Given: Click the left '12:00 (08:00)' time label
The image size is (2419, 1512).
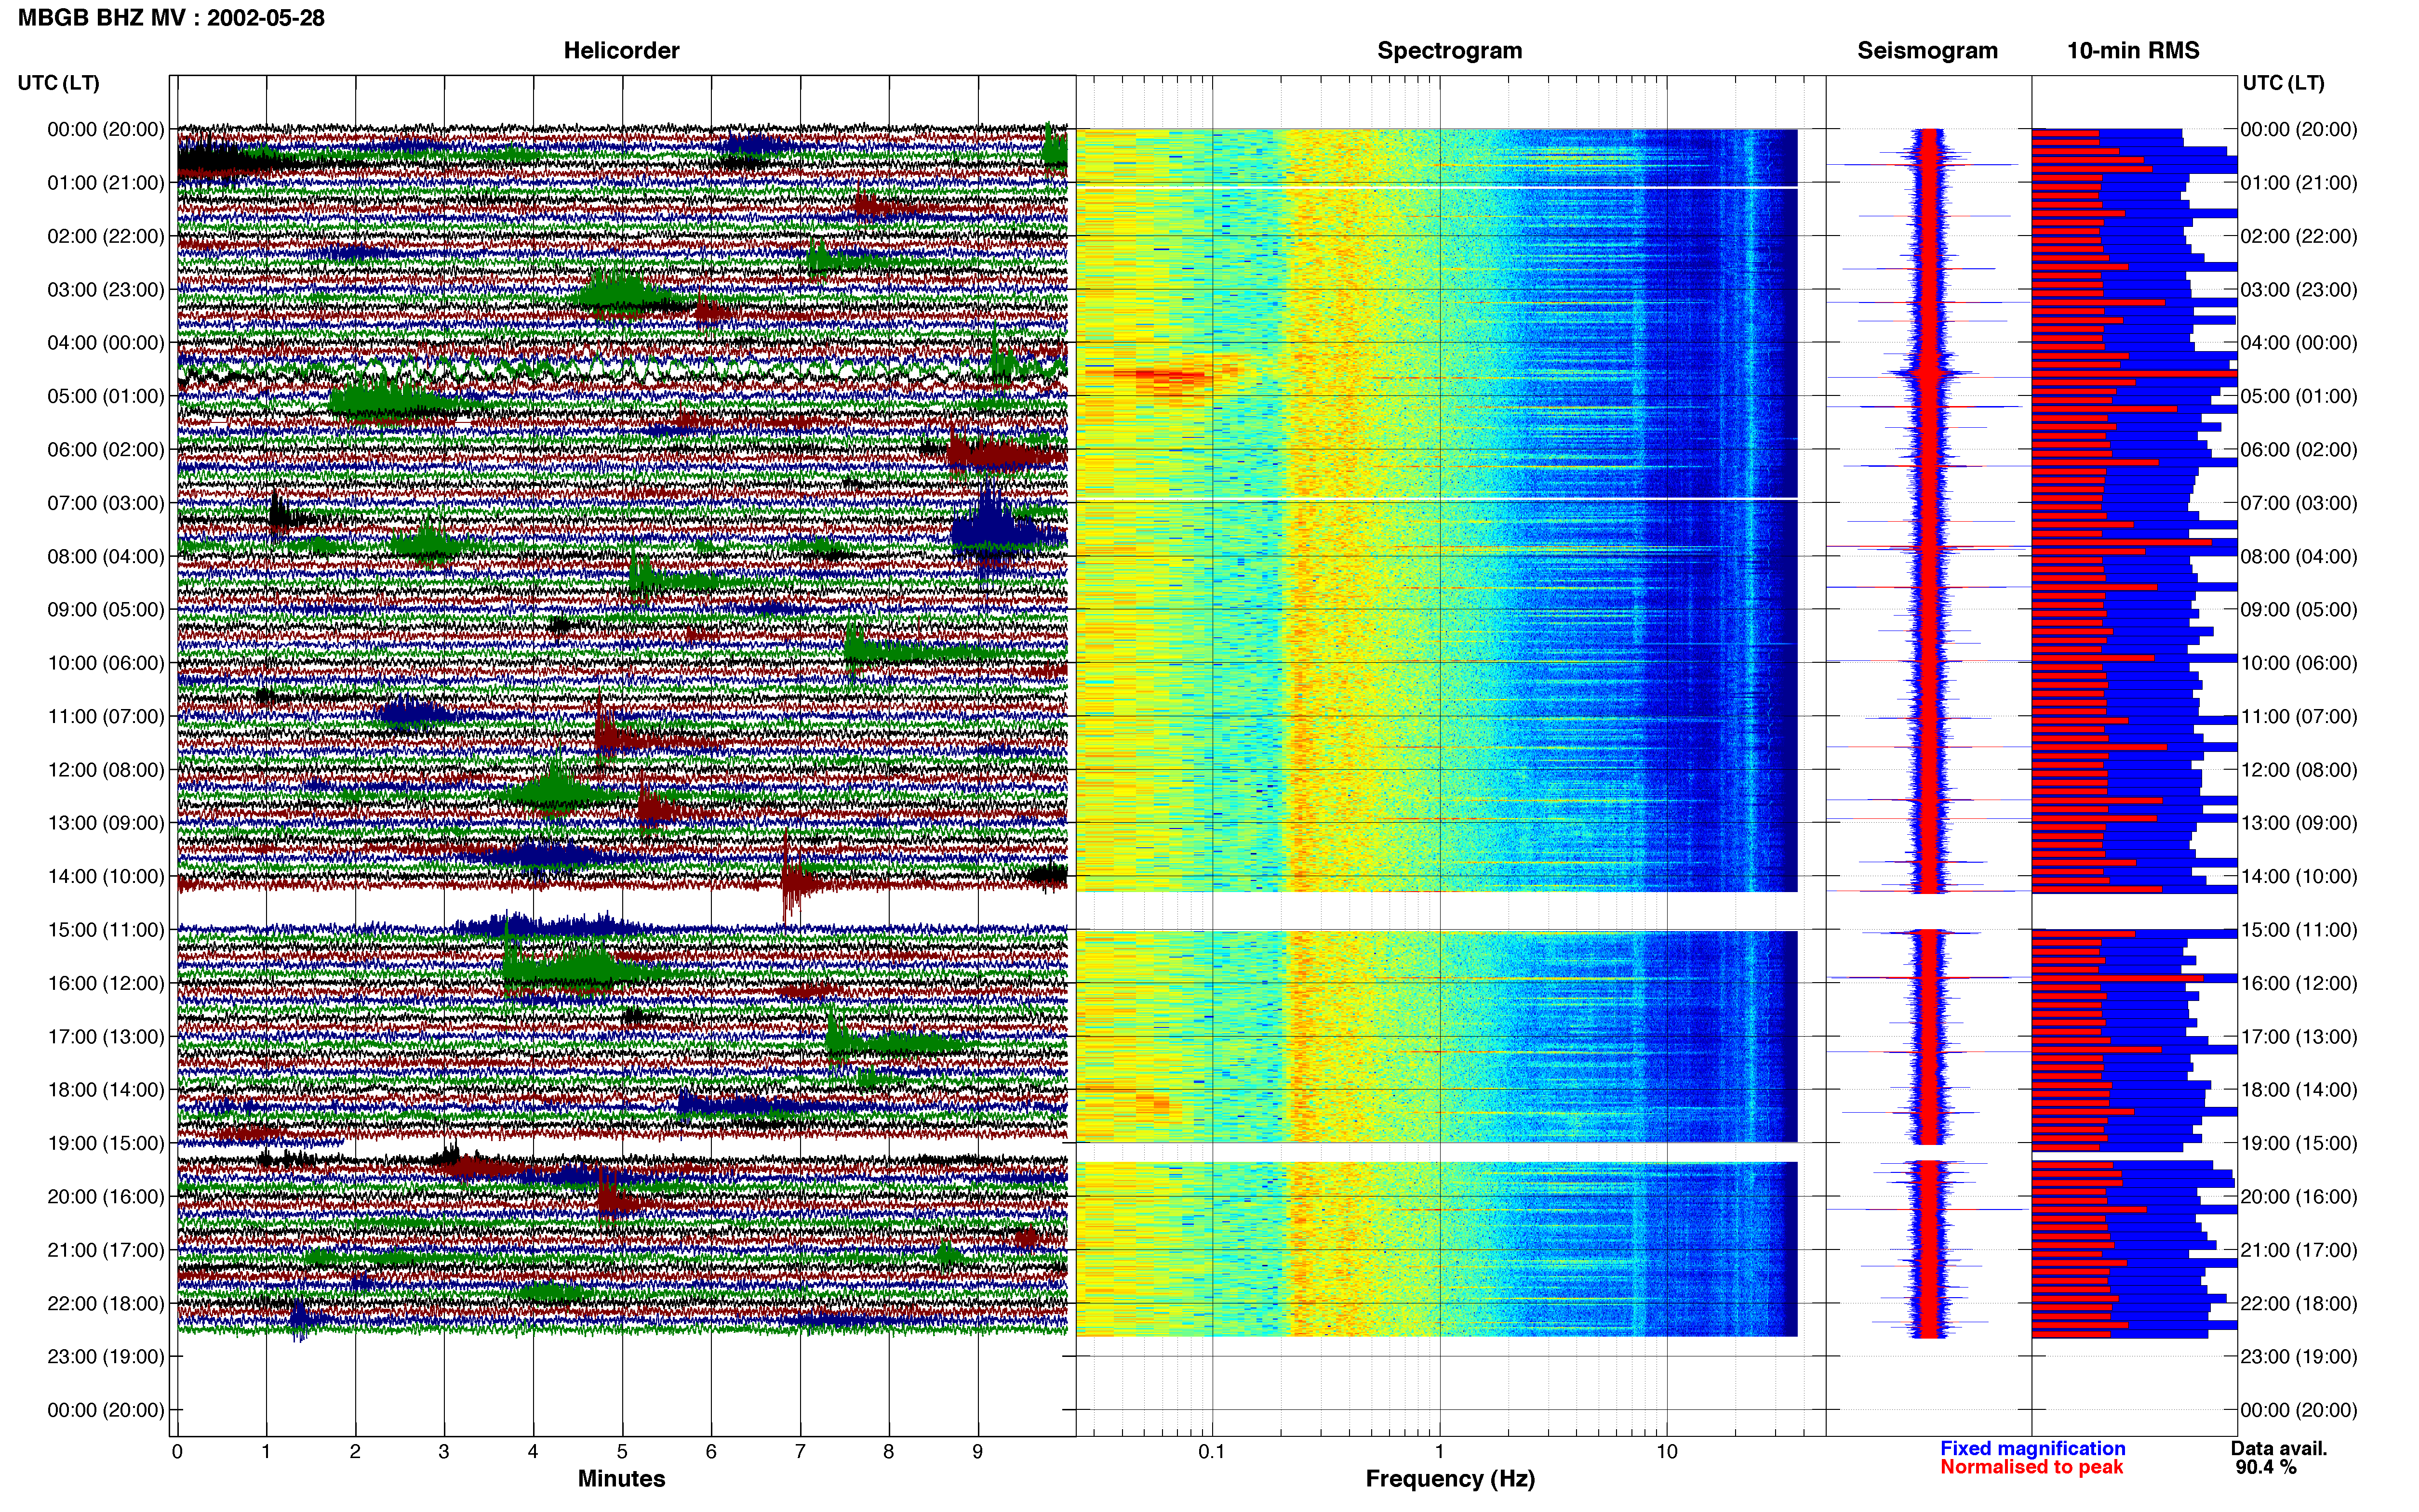Looking at the screenshot, I should pos(106,770).
